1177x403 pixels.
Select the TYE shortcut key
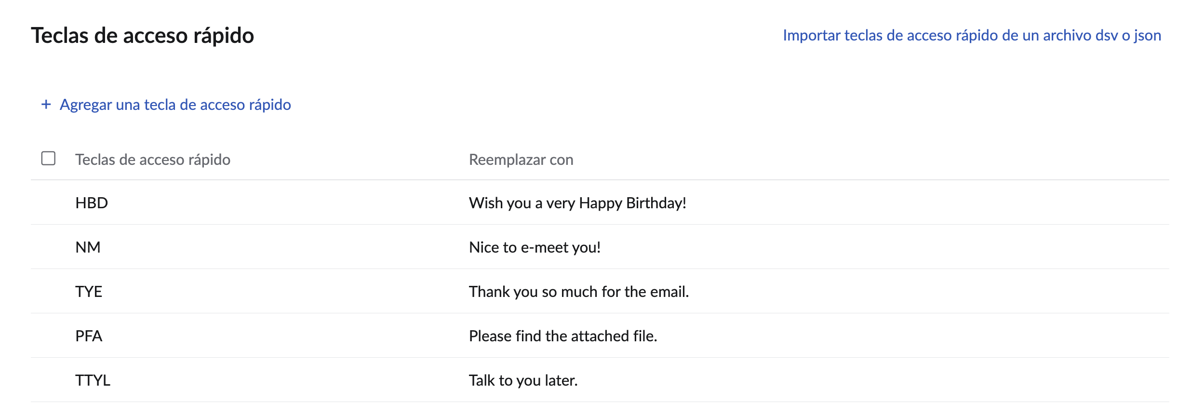pos(89,292)
